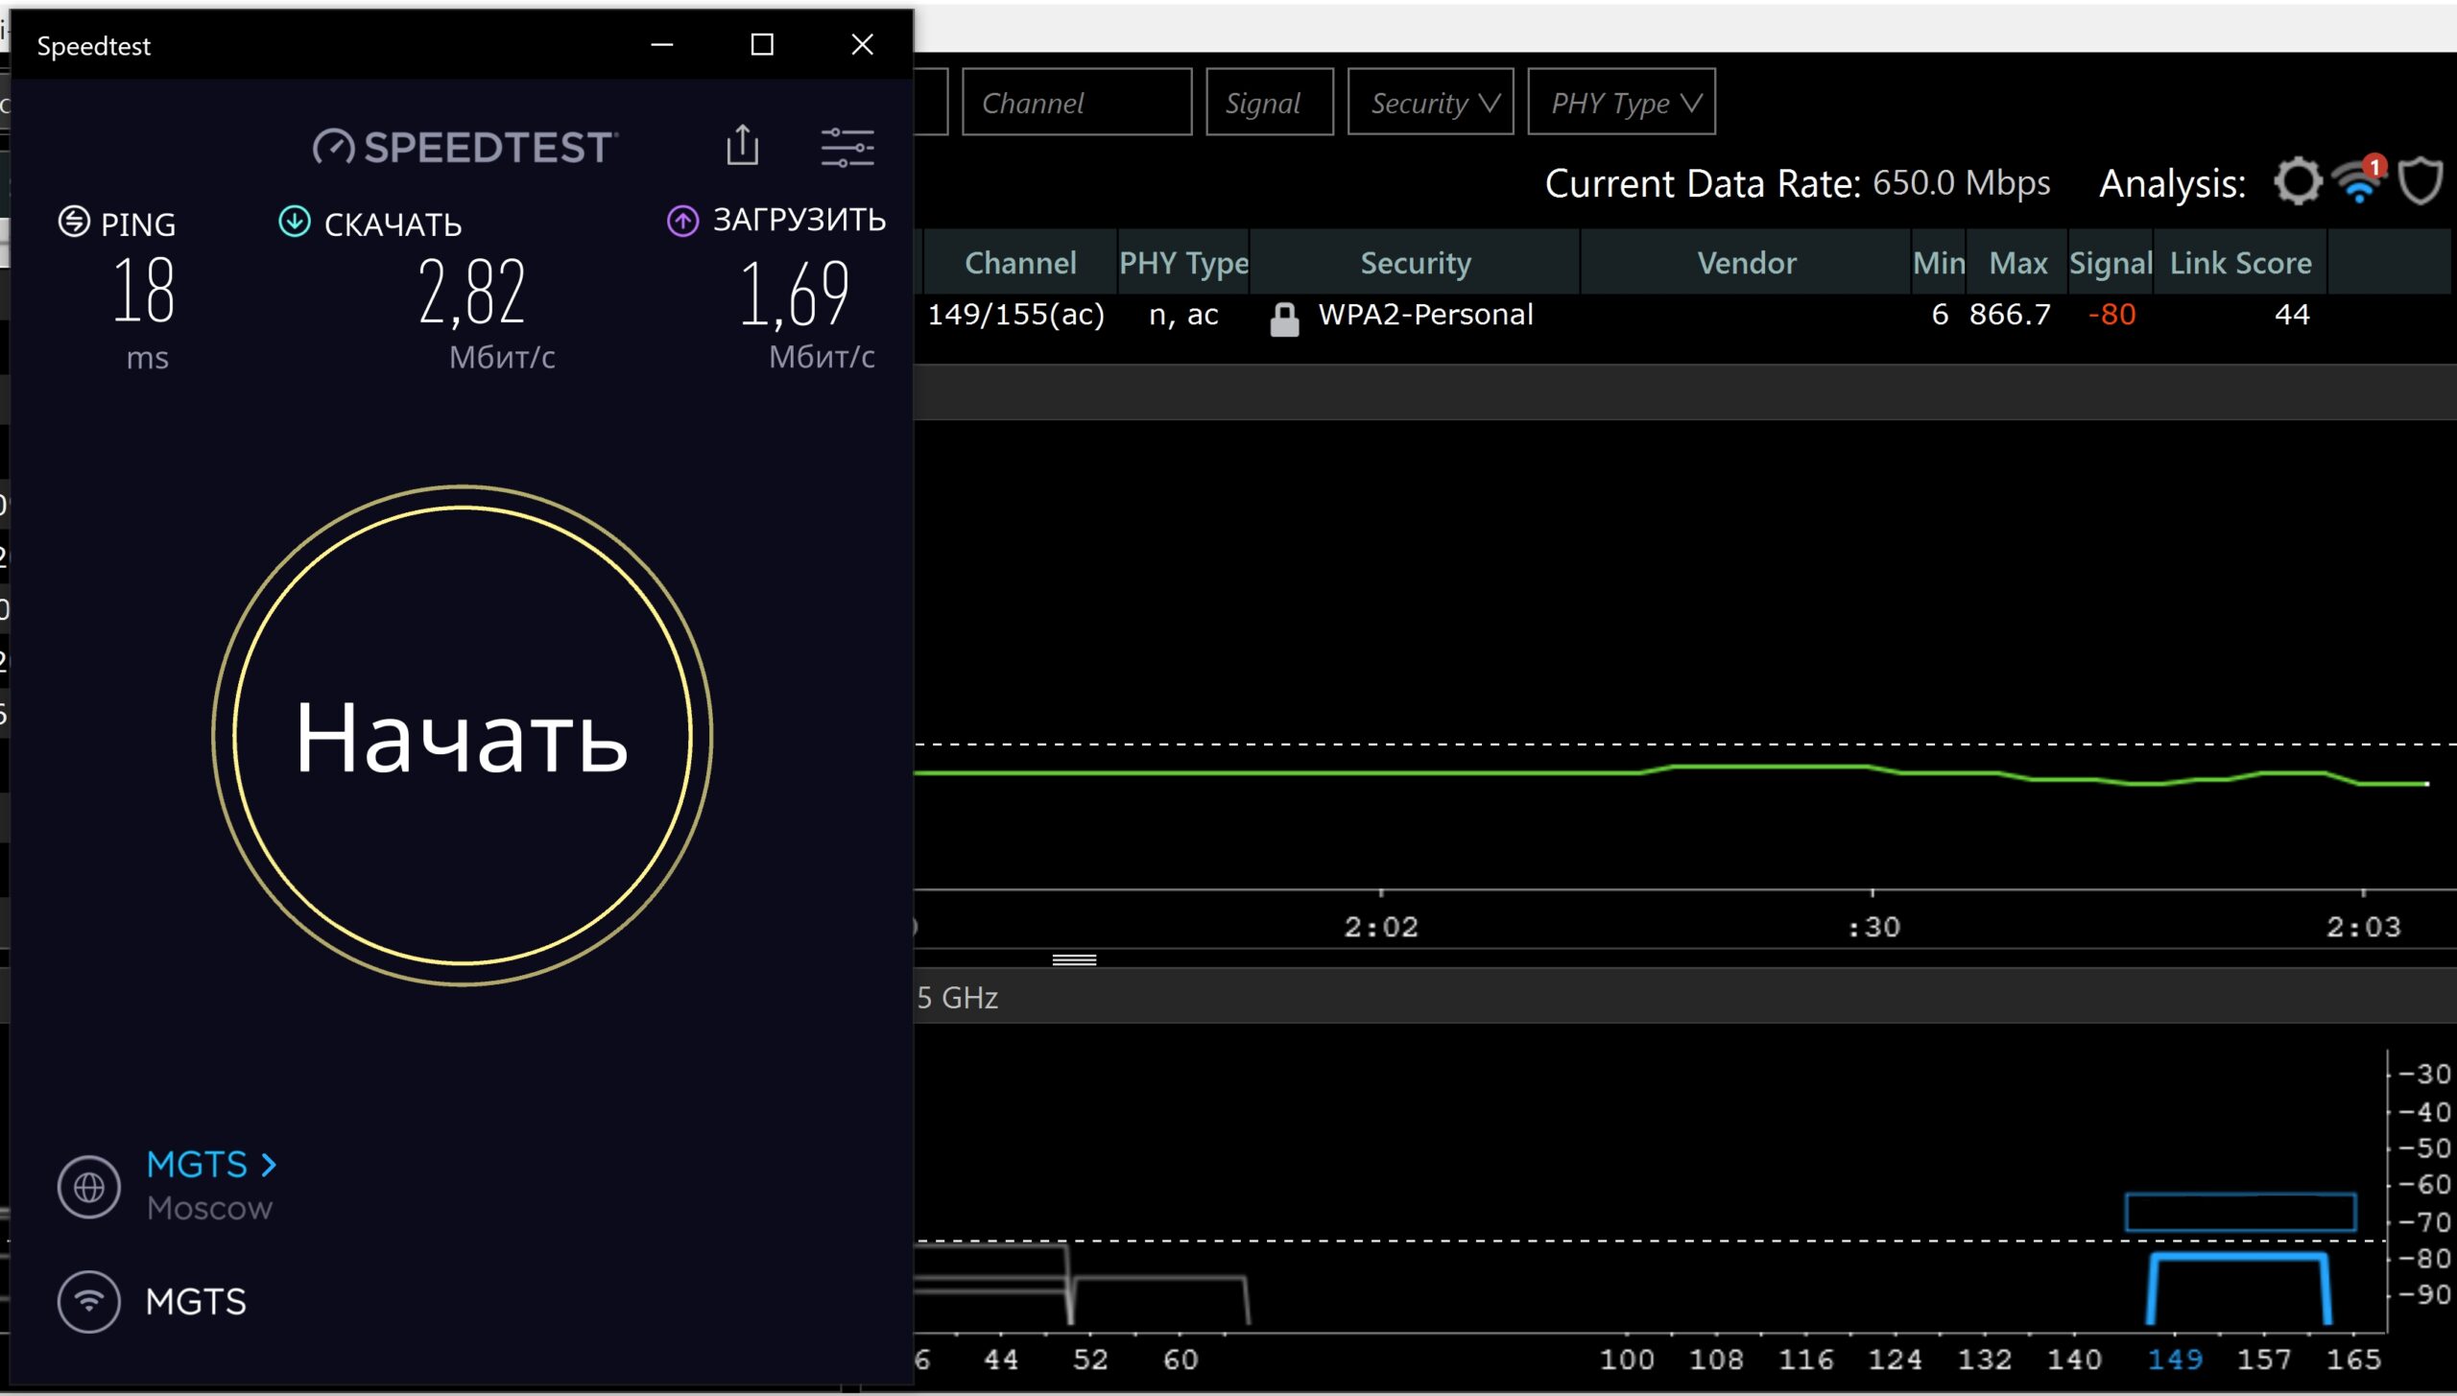
Task: Click the ЗАГРУЗИТЬ upload arrow icon
Action: pyautogui.click(x=682, y=222)
